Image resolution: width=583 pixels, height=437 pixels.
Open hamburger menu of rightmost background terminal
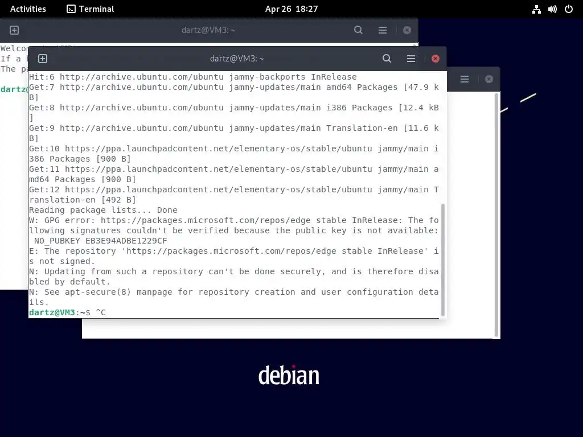pos(465,79)
